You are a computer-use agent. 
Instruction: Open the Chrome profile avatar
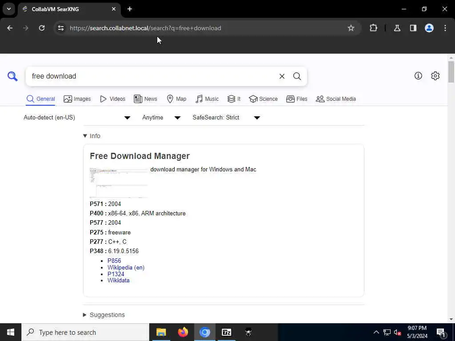point(429,28)
